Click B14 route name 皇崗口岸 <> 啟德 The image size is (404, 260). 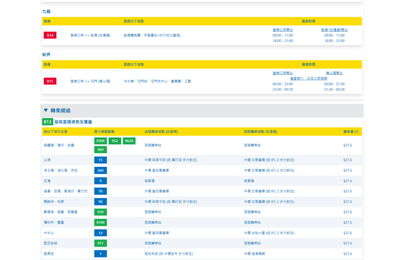(90, 35)
